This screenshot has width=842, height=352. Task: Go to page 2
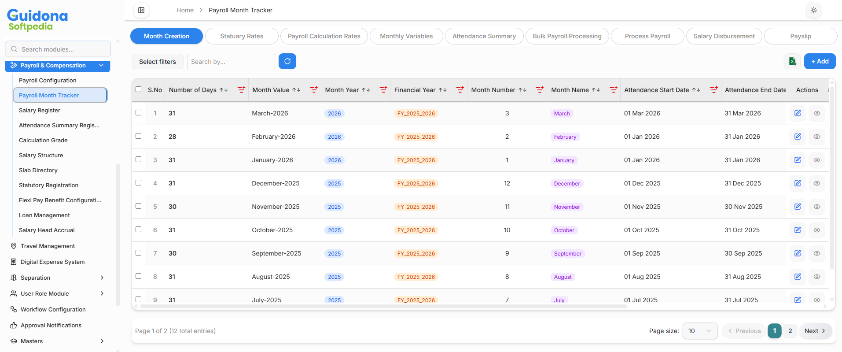790,331
